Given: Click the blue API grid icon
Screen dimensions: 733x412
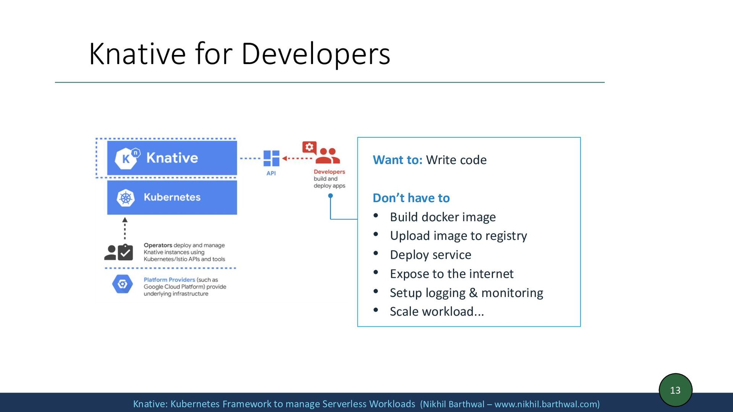Looking at the screenshot, I should (x=271, y=158).
